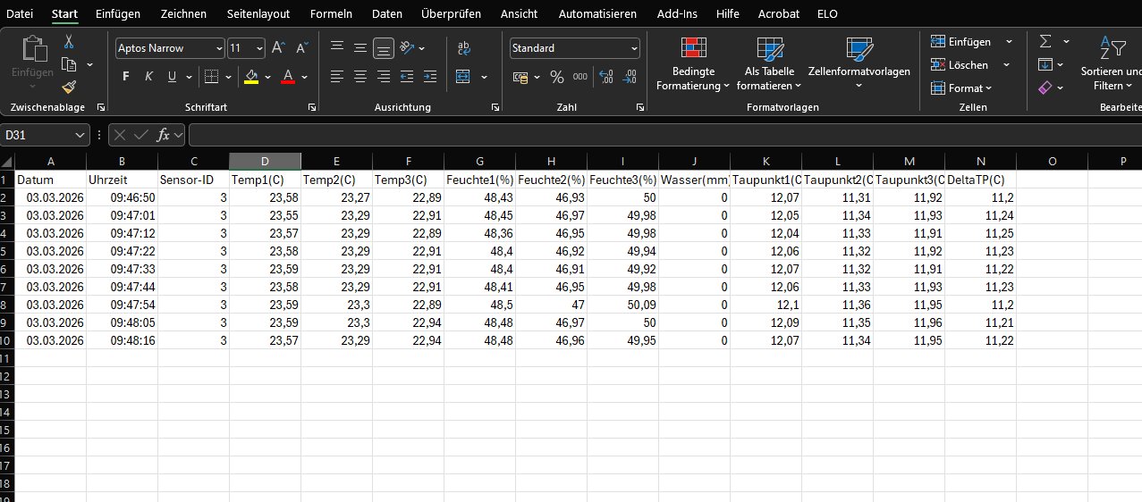
Task: Expand Als Tabelle formatieren menu
Action: (x=769, y=64)
